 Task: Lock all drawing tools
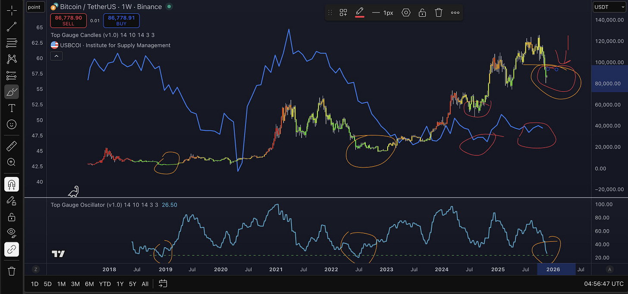tap(12, 217)
